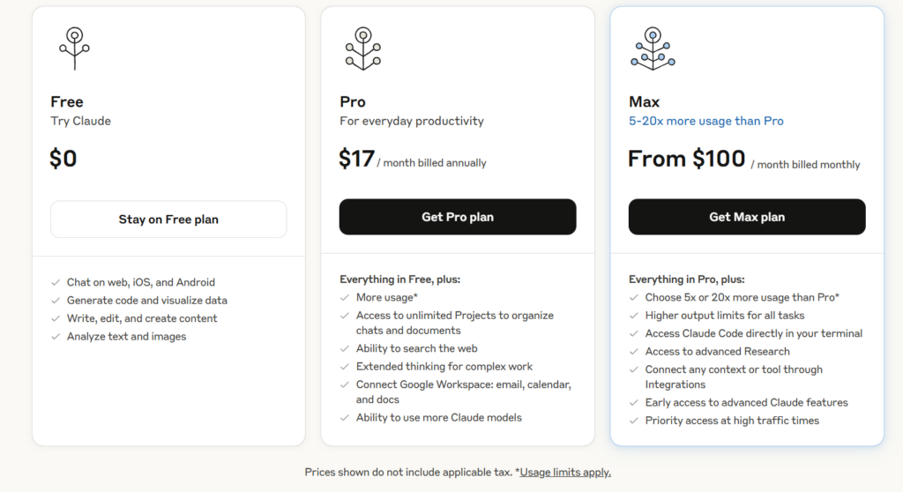The image size is (903, 492).
Task: Click checkmark beside Access to advanced Research
Action: tap(634, 352)
